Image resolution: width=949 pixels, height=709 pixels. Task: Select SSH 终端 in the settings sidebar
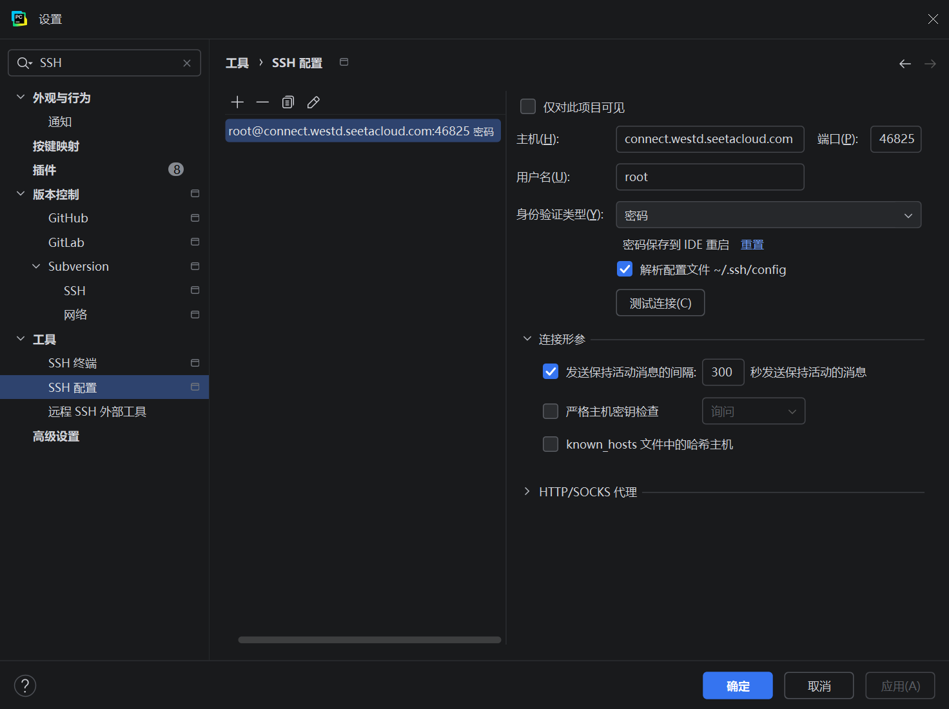point(73,362)
